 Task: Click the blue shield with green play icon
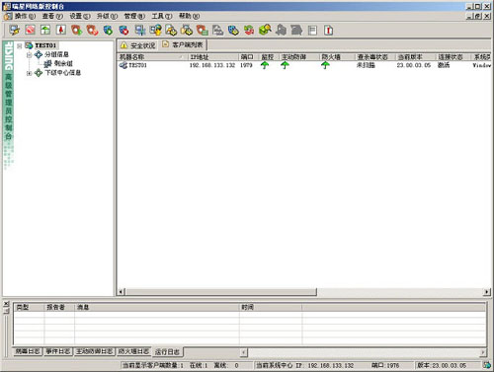point(108,31)
